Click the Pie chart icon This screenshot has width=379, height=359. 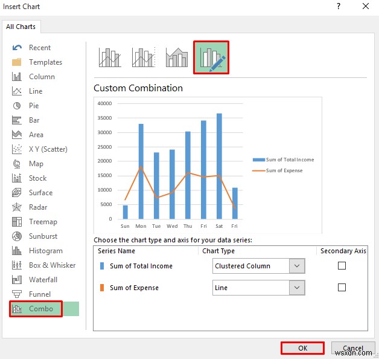coord(17,106)
